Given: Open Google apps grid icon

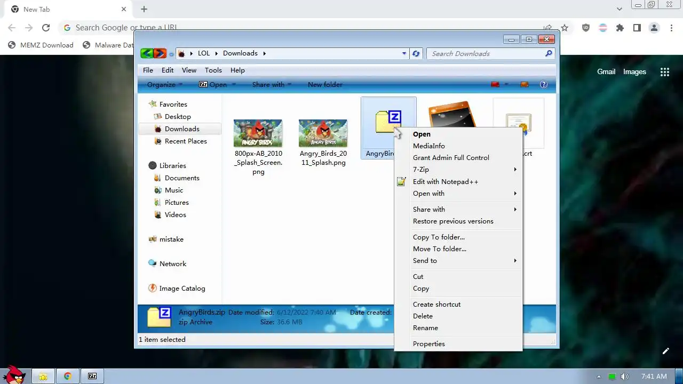Looking at the screenshot, I should 664,72.
